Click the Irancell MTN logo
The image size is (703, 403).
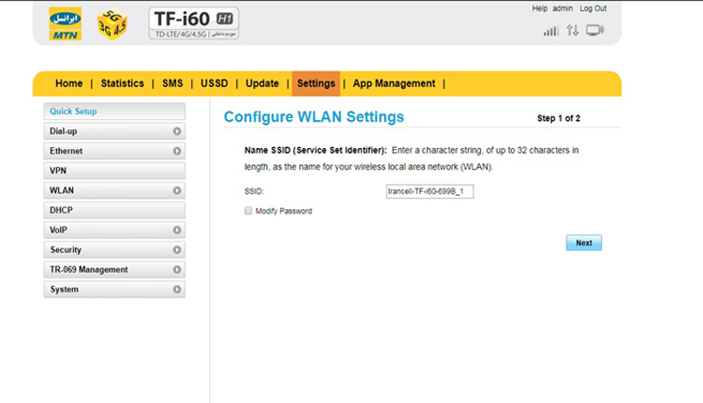[65, 23]
